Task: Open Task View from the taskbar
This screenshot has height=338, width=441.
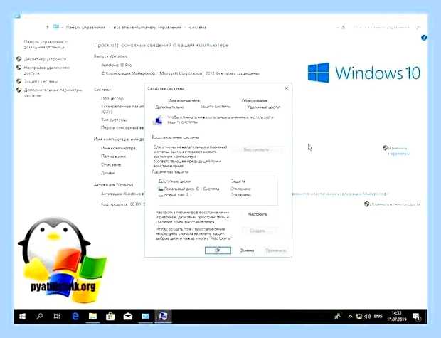Action: pyautogui.click(x=57, y=316)
